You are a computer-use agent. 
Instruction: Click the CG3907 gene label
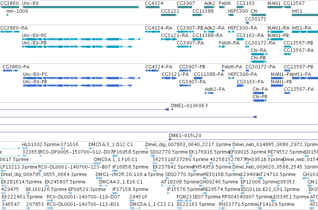pos(186,3)
